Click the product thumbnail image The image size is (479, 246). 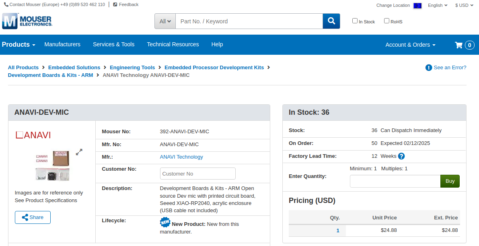53,165
